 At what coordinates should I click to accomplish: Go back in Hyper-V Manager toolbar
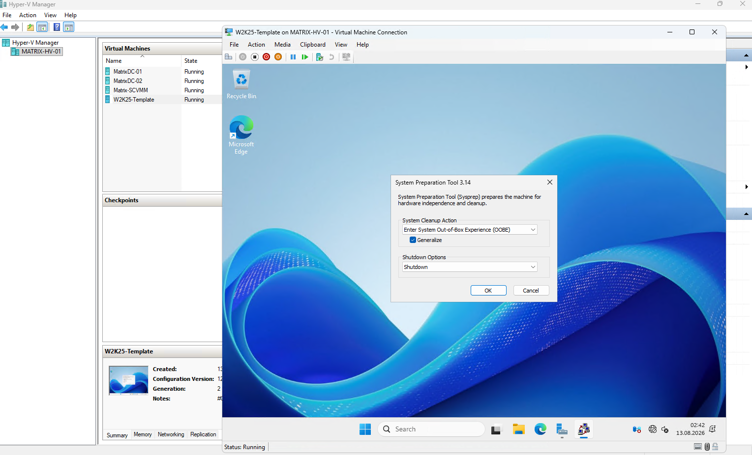[x=4, y=27]
